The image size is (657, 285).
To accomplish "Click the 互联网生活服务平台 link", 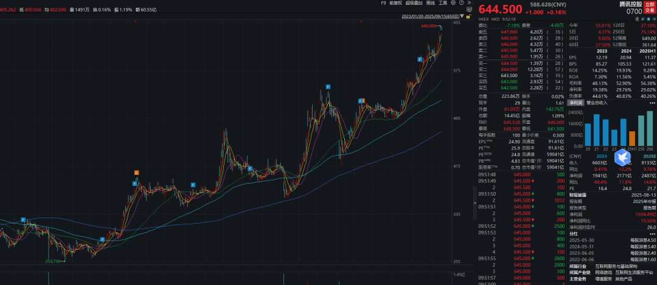I will click(633, 272).
